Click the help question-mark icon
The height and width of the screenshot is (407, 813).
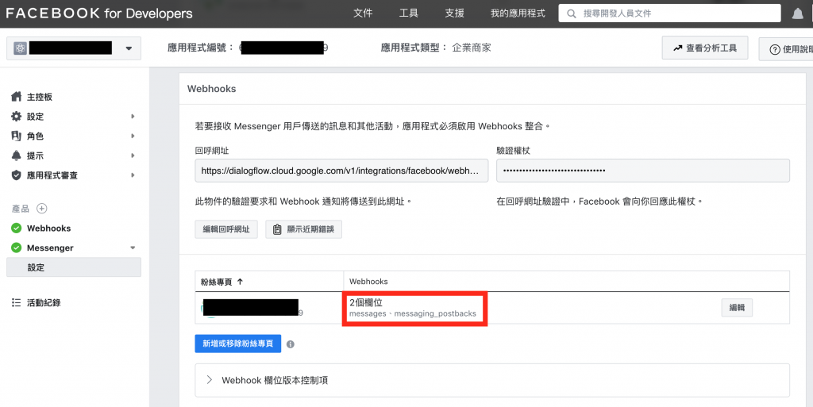(x=775, y=49)
